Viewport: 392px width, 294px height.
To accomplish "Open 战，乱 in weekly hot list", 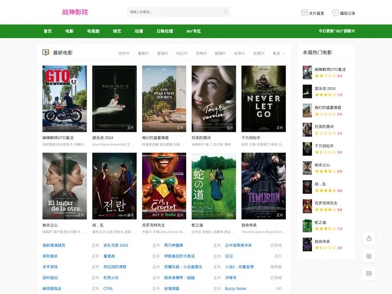I will point(320,184).
